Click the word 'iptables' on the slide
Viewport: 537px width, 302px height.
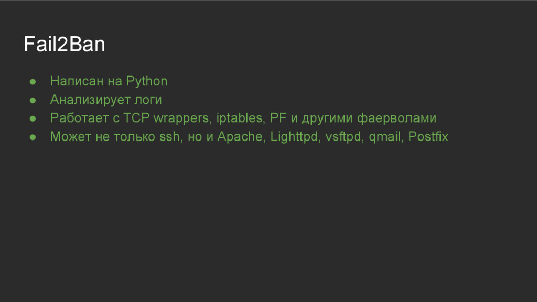tap(240, 118)
